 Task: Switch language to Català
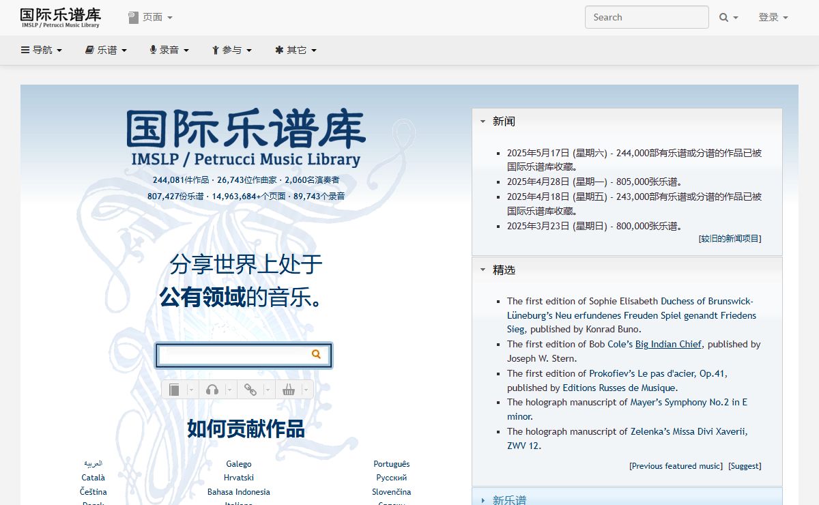(94, 478)
